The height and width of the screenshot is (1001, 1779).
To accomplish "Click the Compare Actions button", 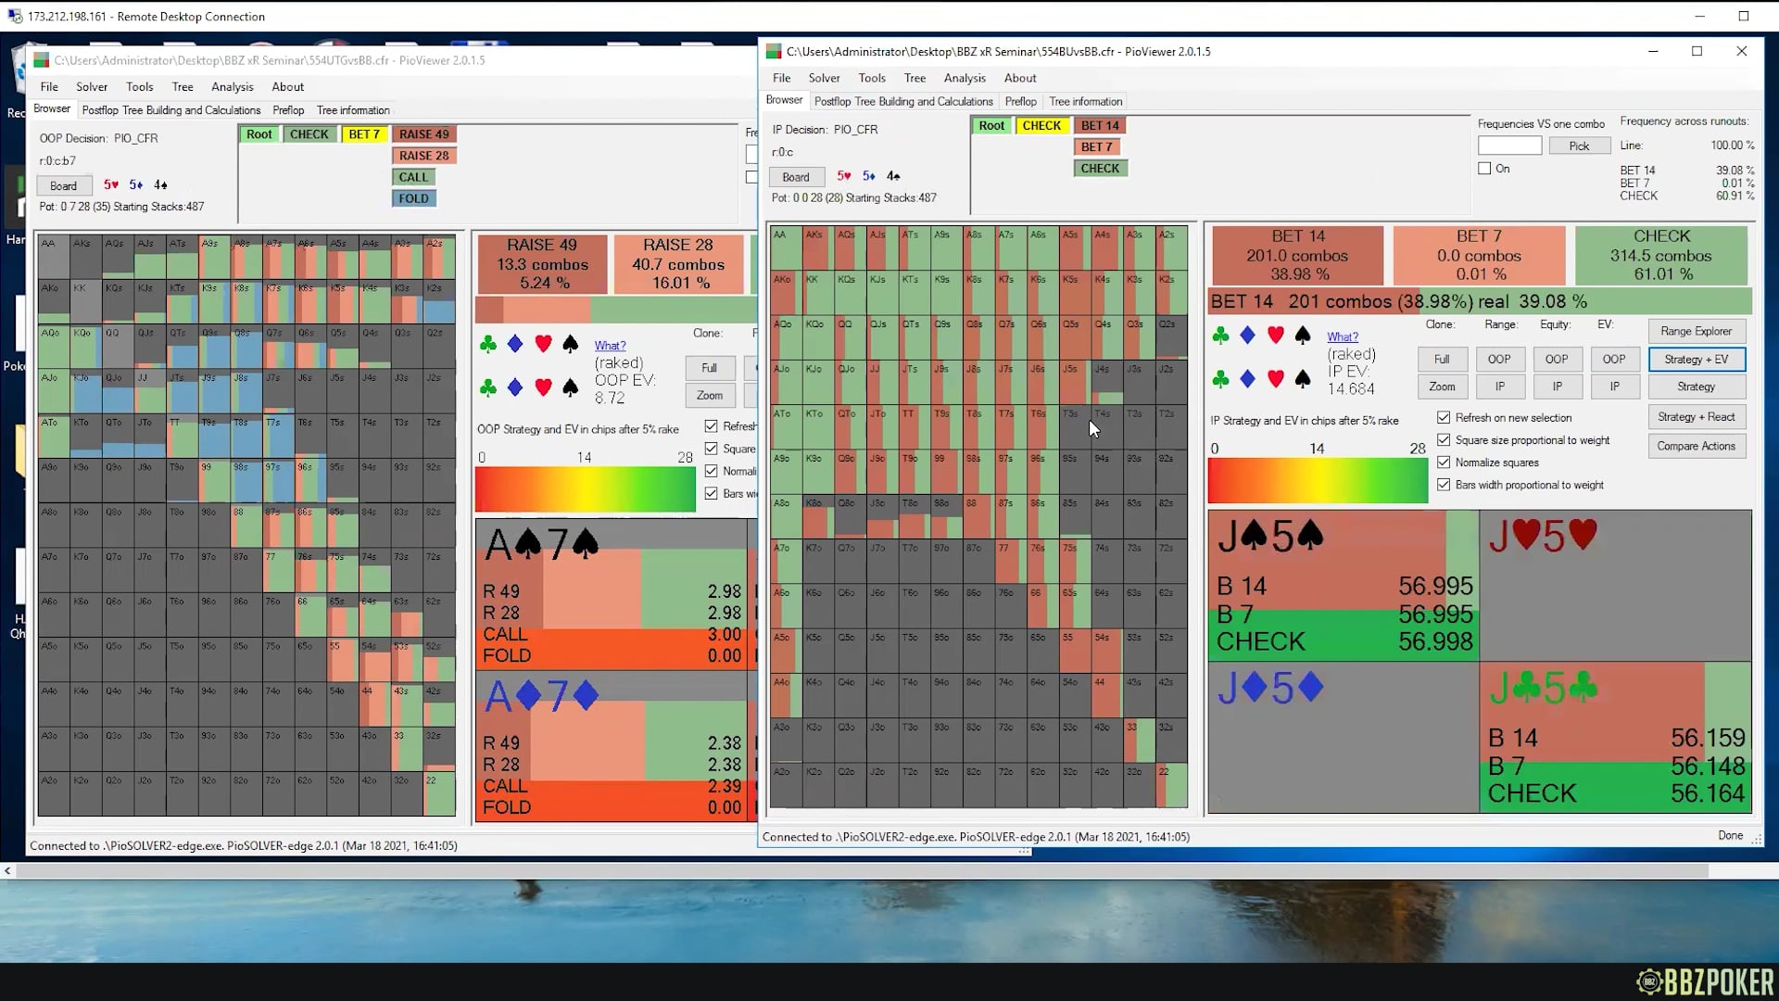I will pyautogui.click(x=1697, y=446).
